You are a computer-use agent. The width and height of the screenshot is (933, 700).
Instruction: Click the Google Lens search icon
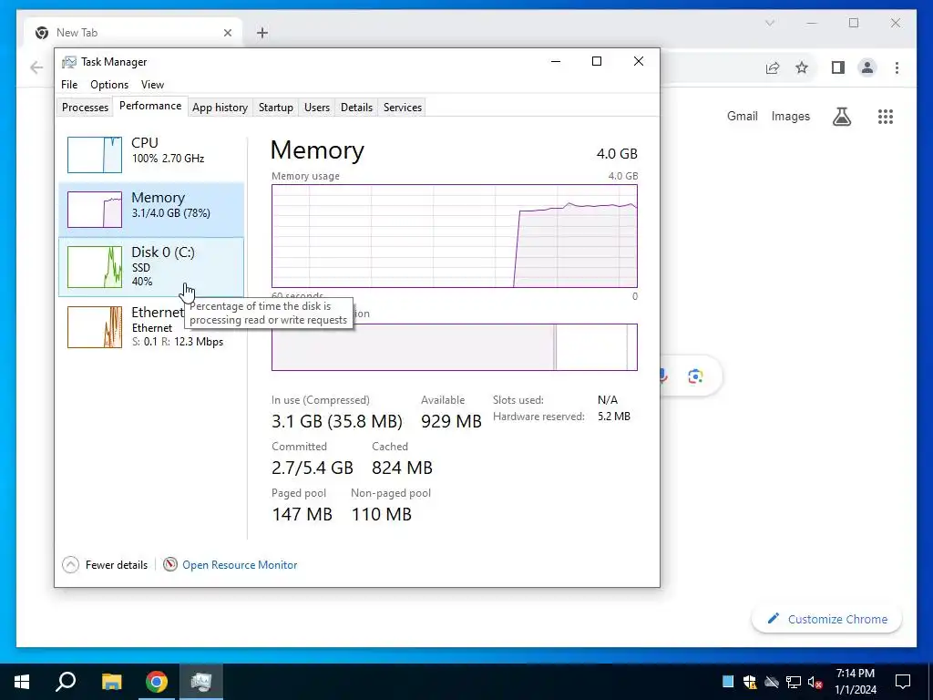coord(695,376)
